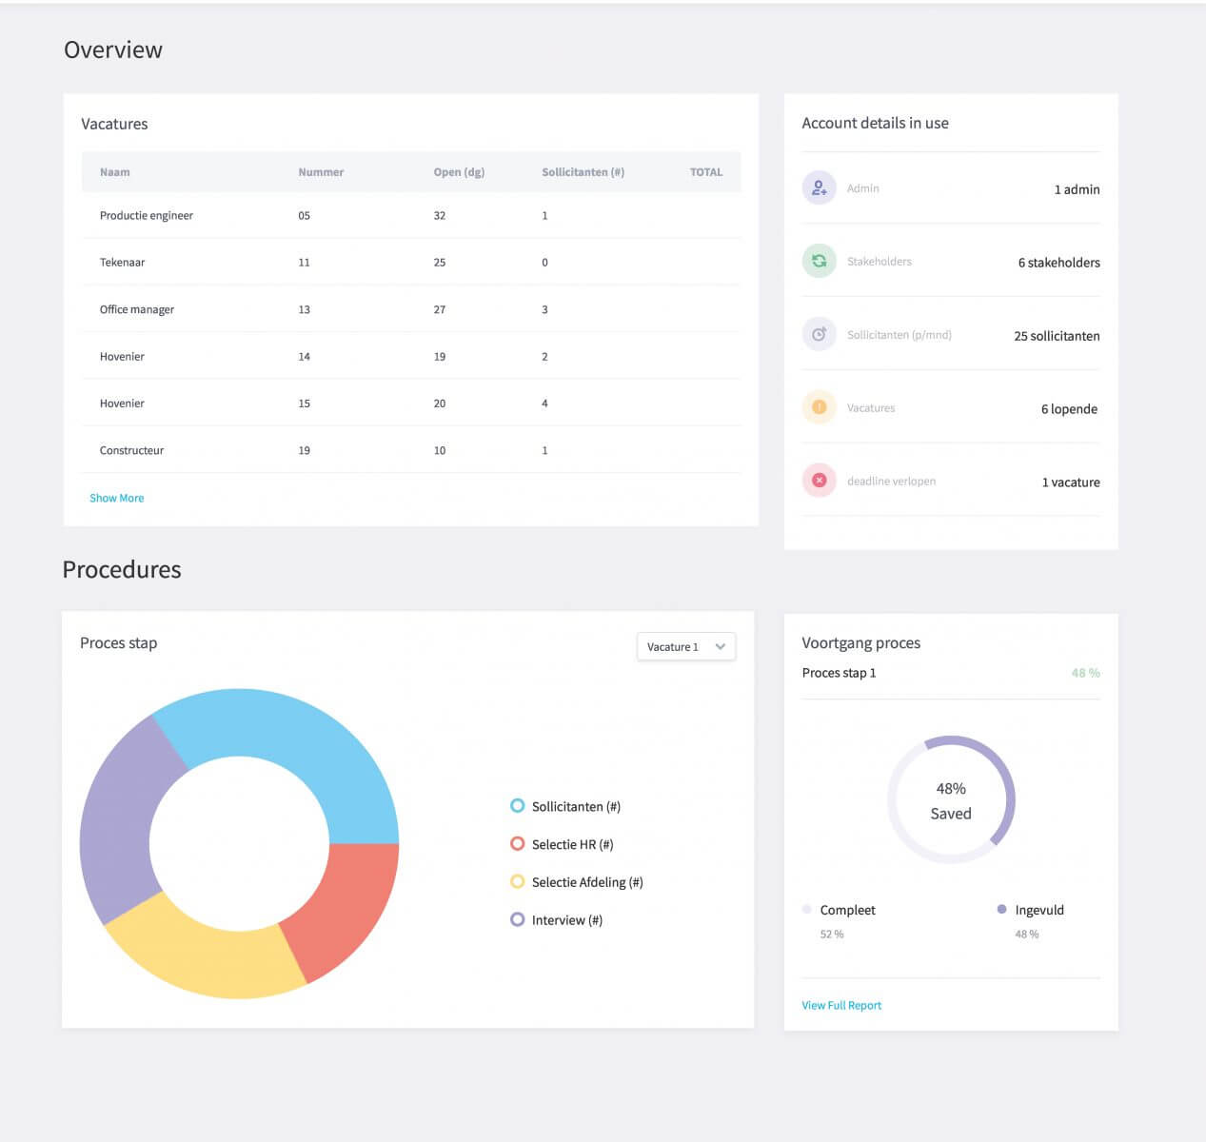1206x1142 pixels.
Task: Click Open days value 32
Action: [440, 215]
